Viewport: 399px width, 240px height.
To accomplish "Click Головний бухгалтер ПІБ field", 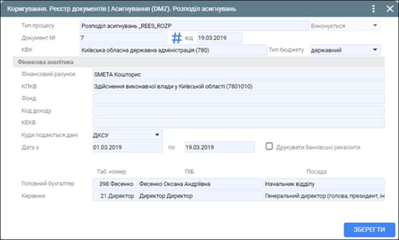I will coord(200,184).
